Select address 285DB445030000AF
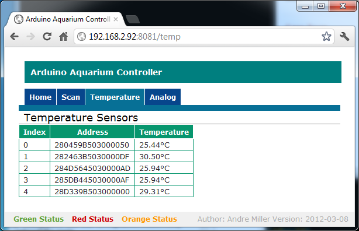359x231 pixels. [x=92, y=180]
